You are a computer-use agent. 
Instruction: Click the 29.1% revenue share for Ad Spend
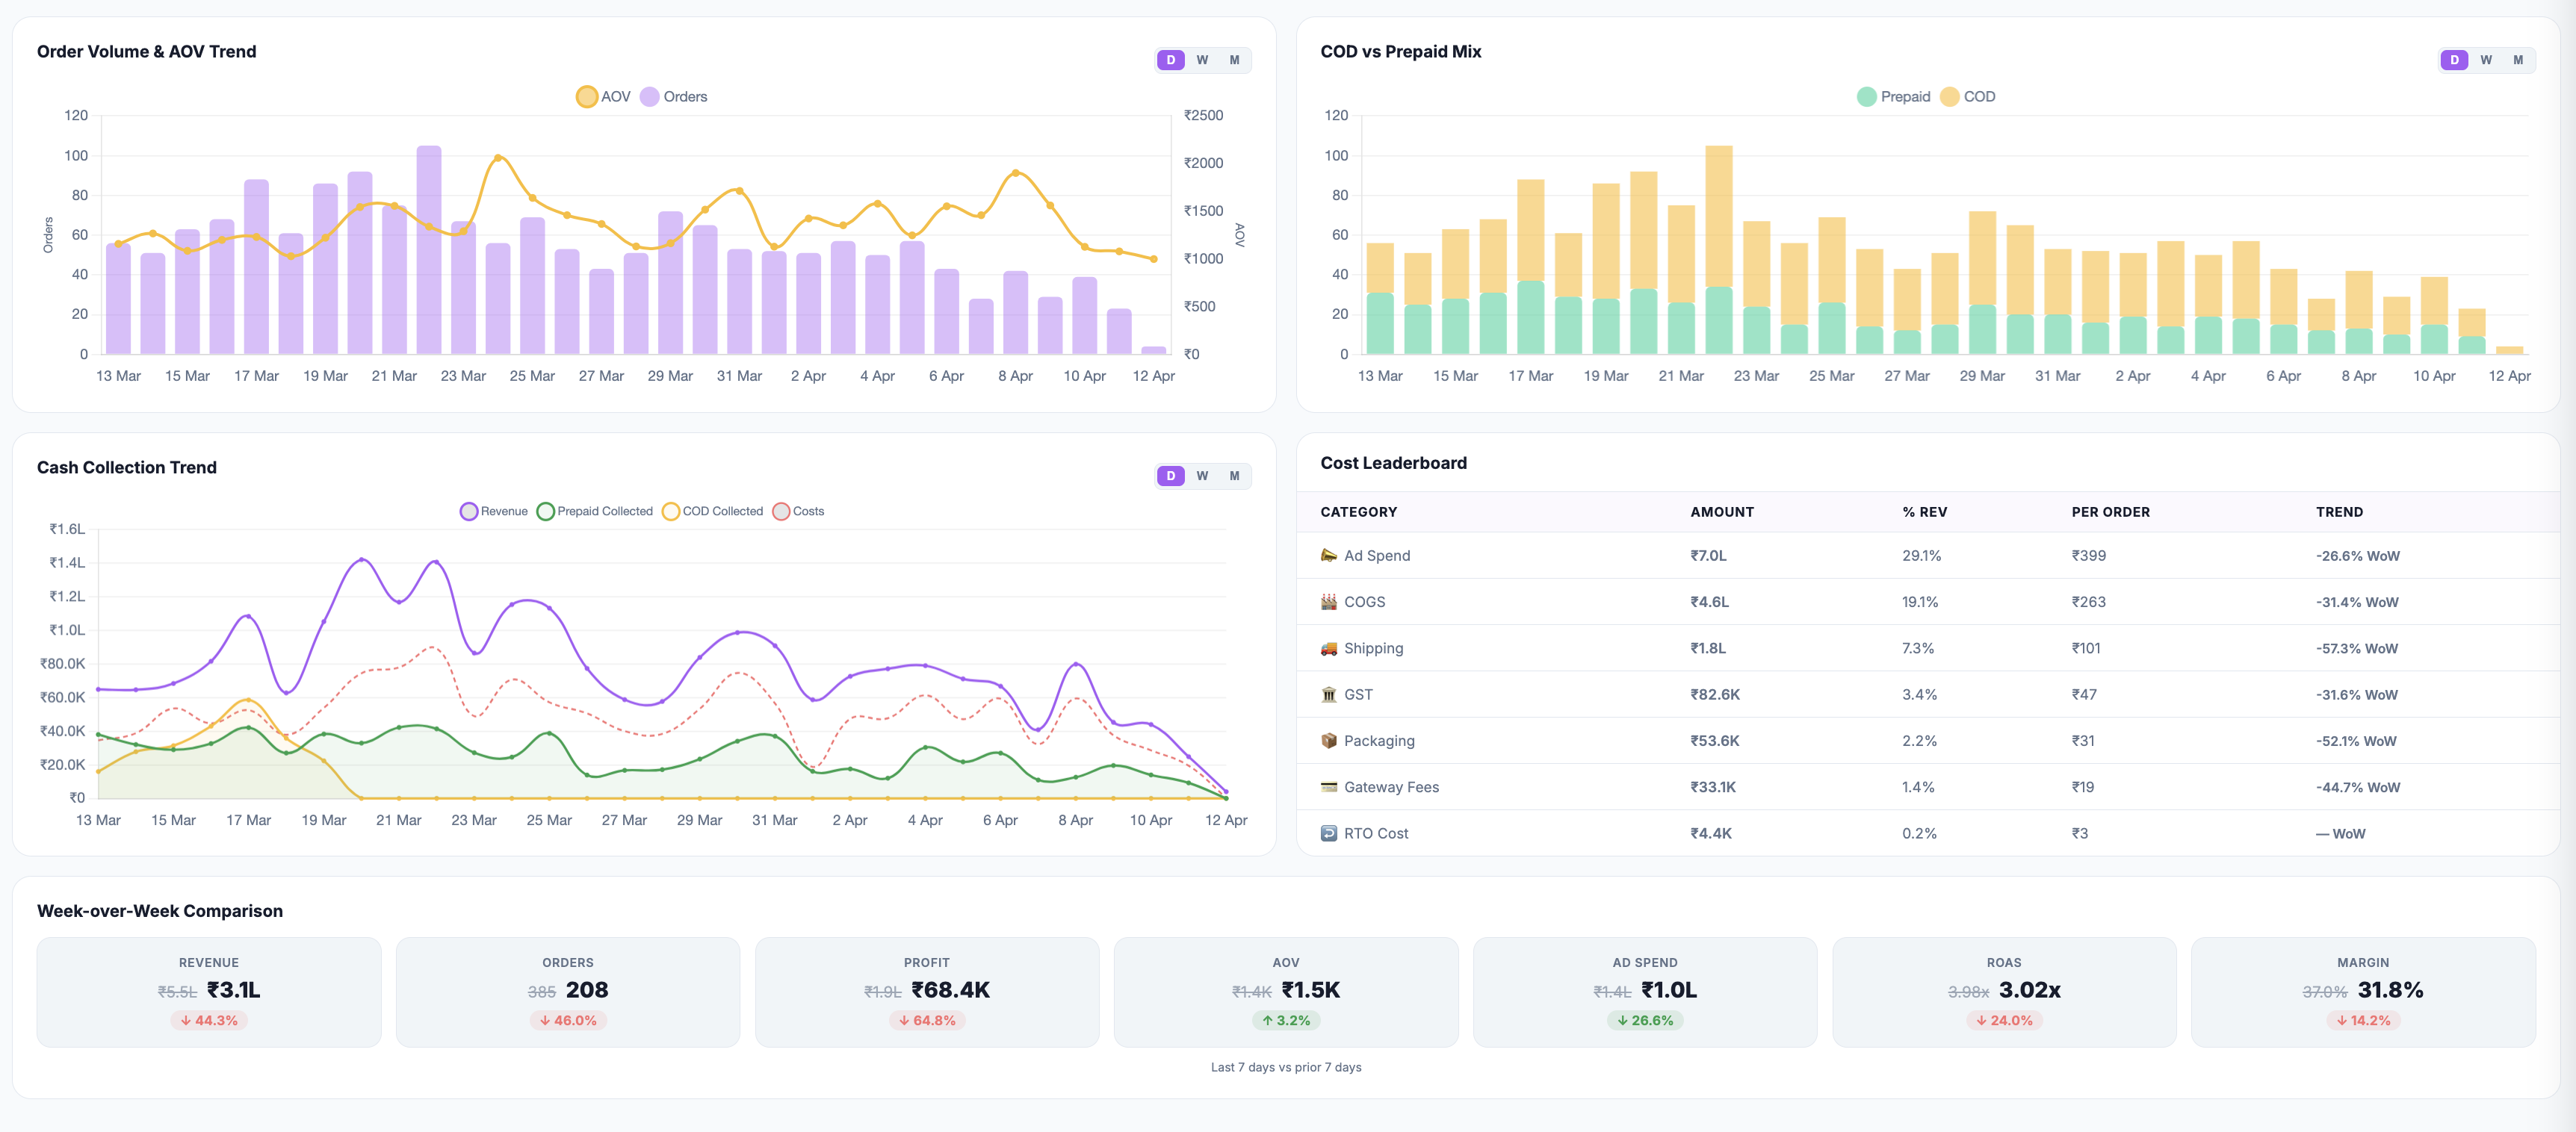coord(1921,556)
